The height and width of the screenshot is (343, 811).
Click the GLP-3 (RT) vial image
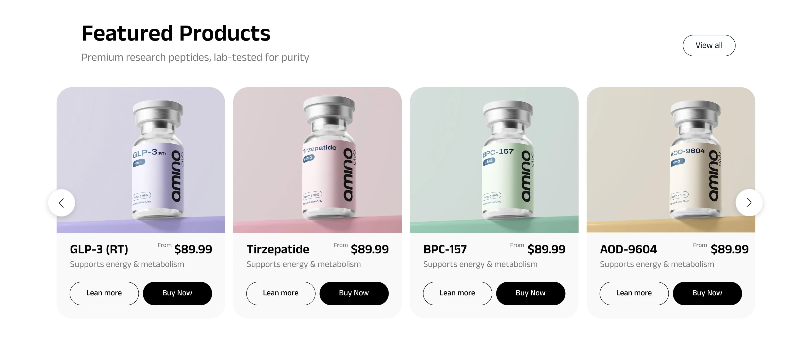141,160
